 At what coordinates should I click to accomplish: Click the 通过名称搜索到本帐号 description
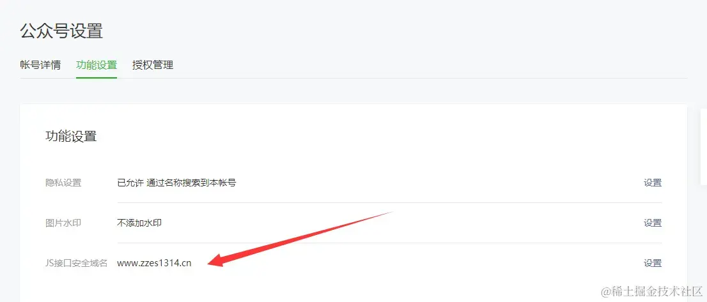pyautogui.click(x=192, y=183)
